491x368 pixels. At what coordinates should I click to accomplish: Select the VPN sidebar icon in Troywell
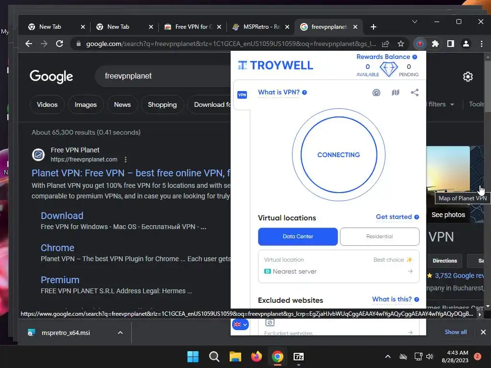(x=242, y=95)
